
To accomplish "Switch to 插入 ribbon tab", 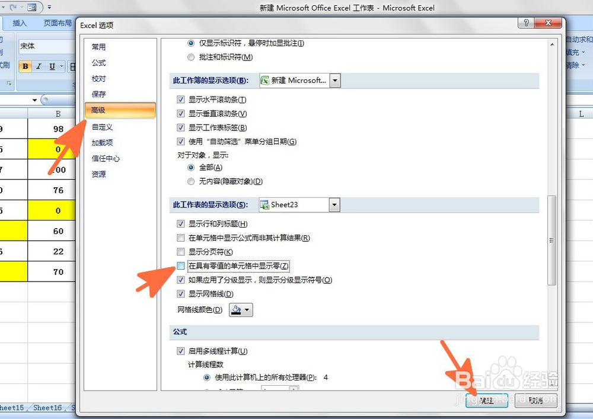I will [20, 23].
